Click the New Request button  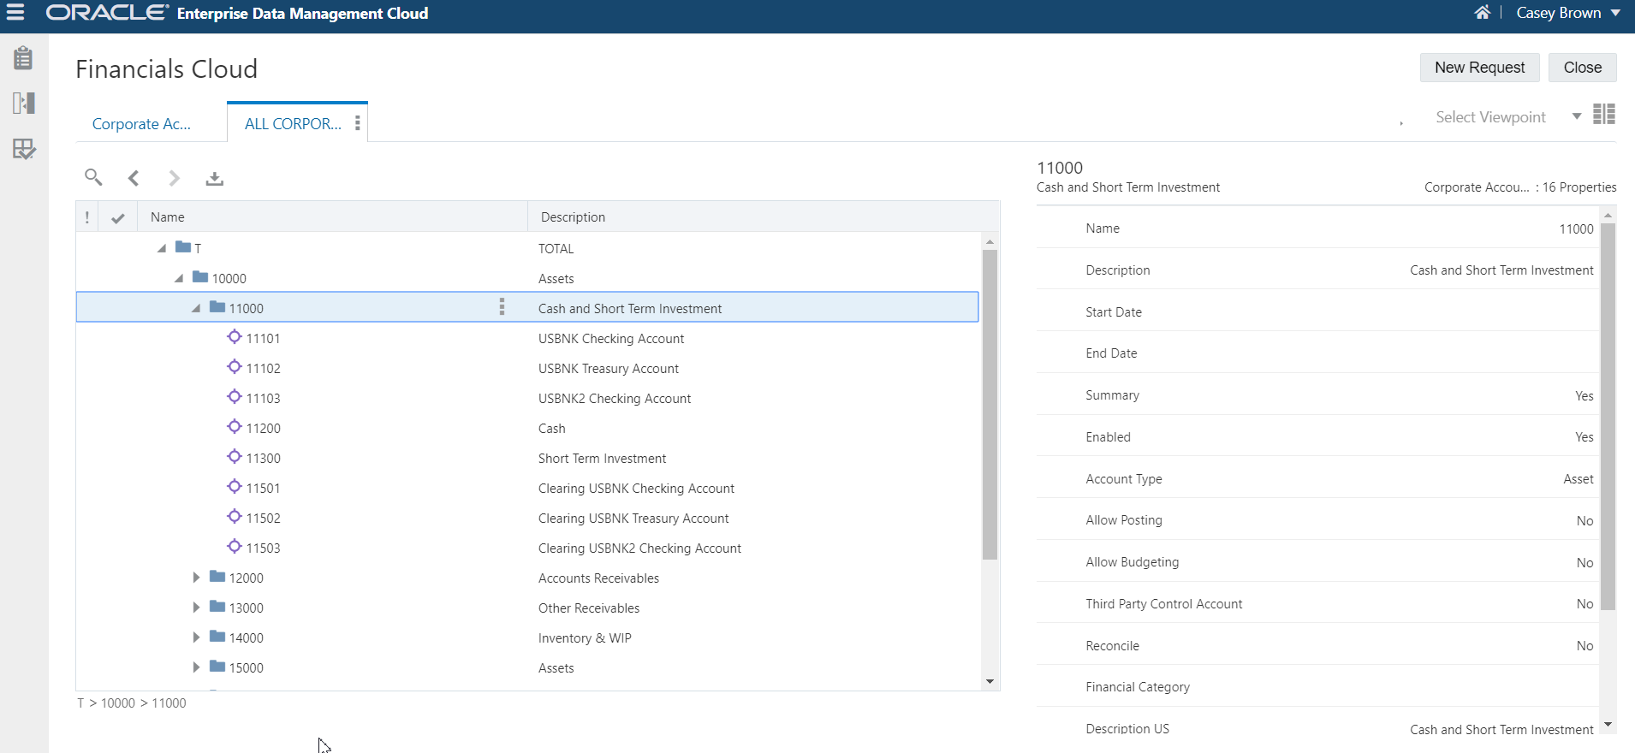(1479, 68)
